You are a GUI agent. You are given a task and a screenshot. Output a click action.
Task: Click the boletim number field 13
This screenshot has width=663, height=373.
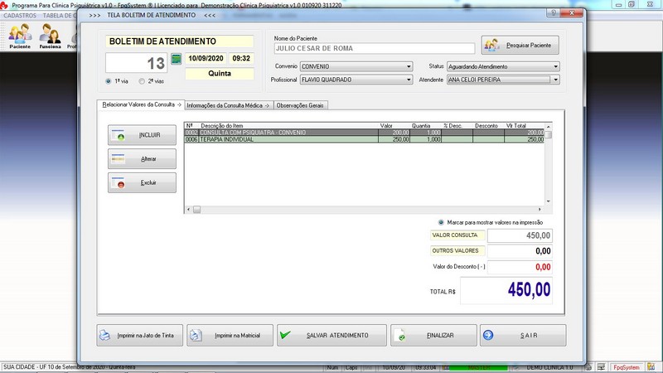(137, 63)
